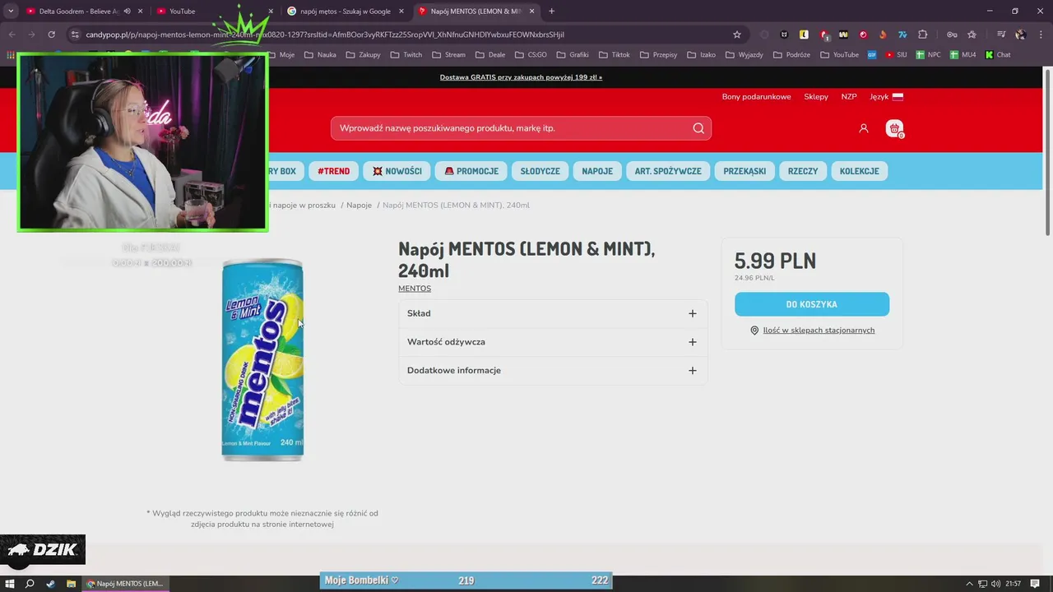Bookmark this page with the star icon
This screenshot has height=592, width=1053.
click(x=737, y=35)
